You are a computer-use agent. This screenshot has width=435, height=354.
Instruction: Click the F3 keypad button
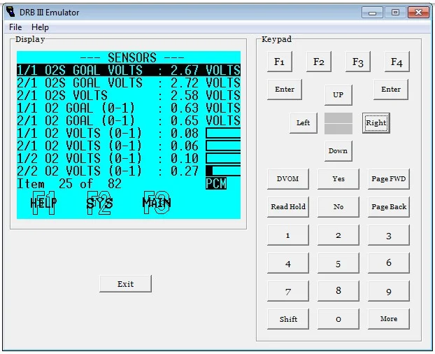point(358,62)
